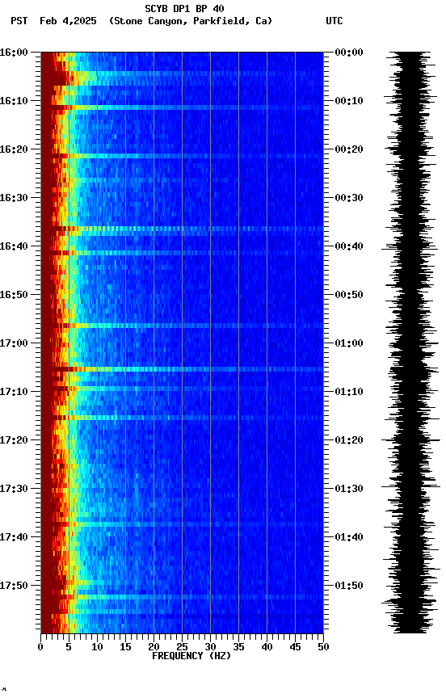The height and width of the screenshot is (698, 446).
Task: Click the '16:50' PST time label
Action: point(14,295)
